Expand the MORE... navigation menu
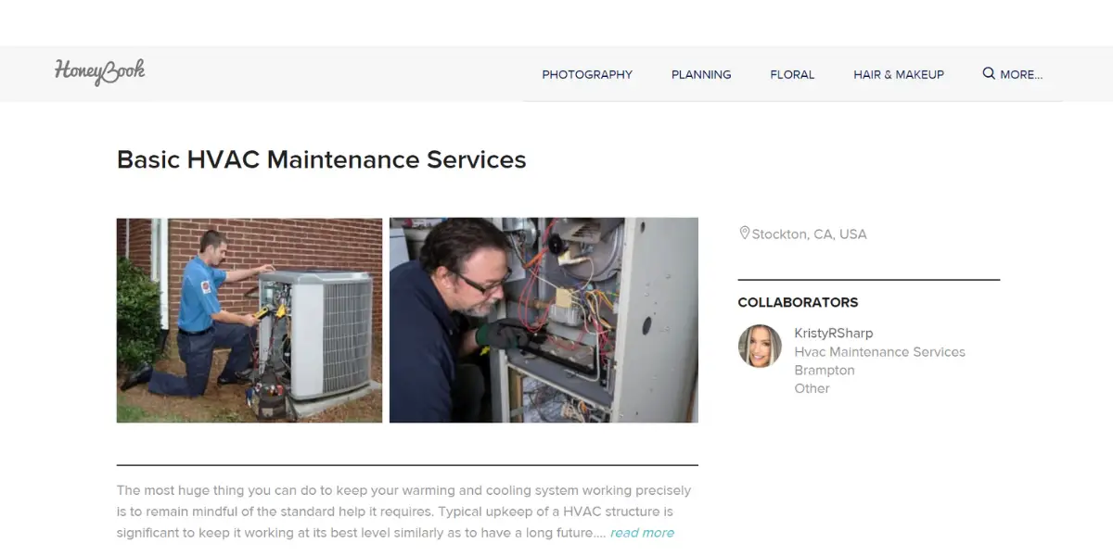 [1021, 74]
